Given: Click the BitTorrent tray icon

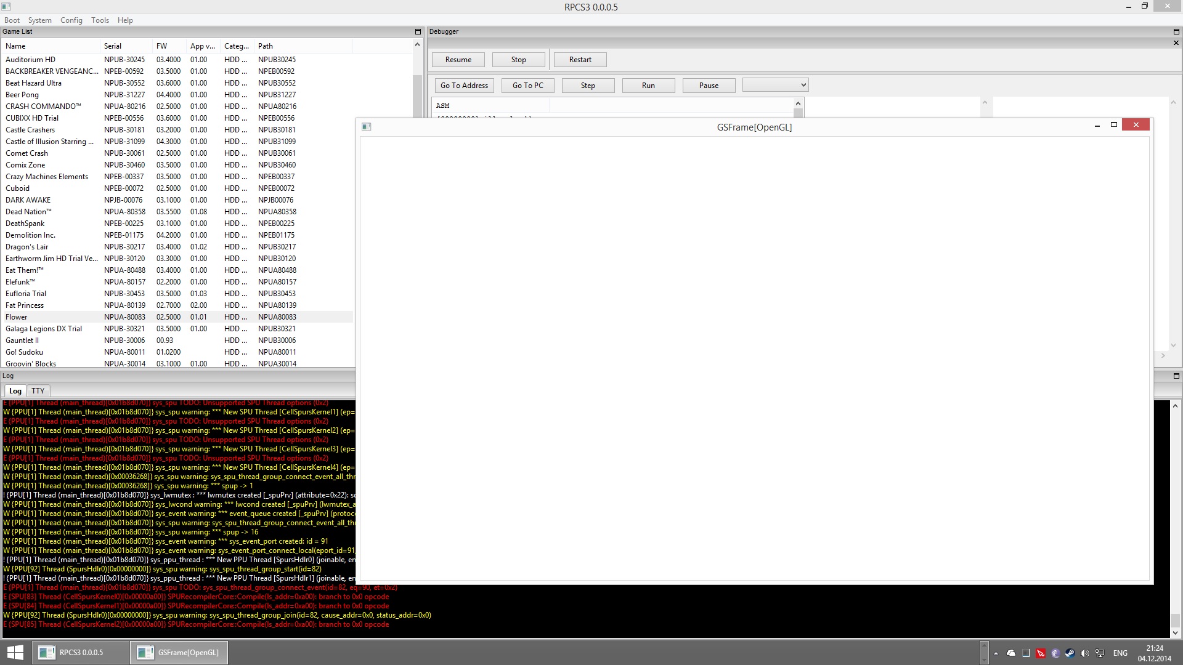Looking at the screenshot, I should (1055, 653).
